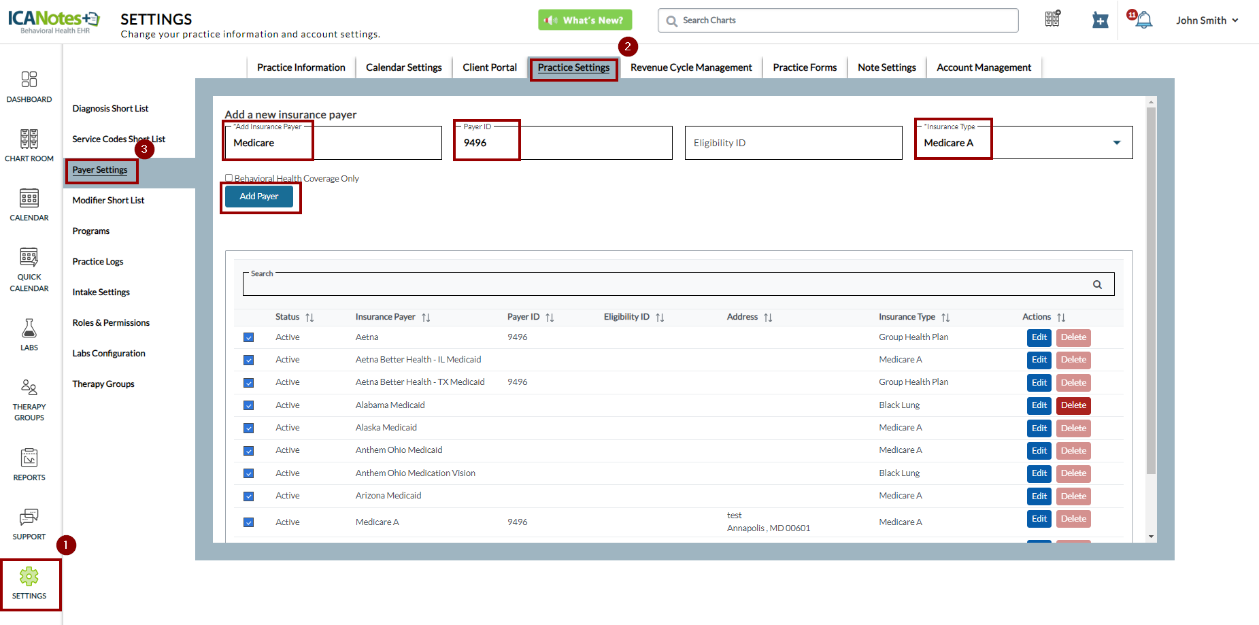Toggle the Alabama Medicaid row checkbox
This screenshot has width=1259, height=625.
(249, 405)
